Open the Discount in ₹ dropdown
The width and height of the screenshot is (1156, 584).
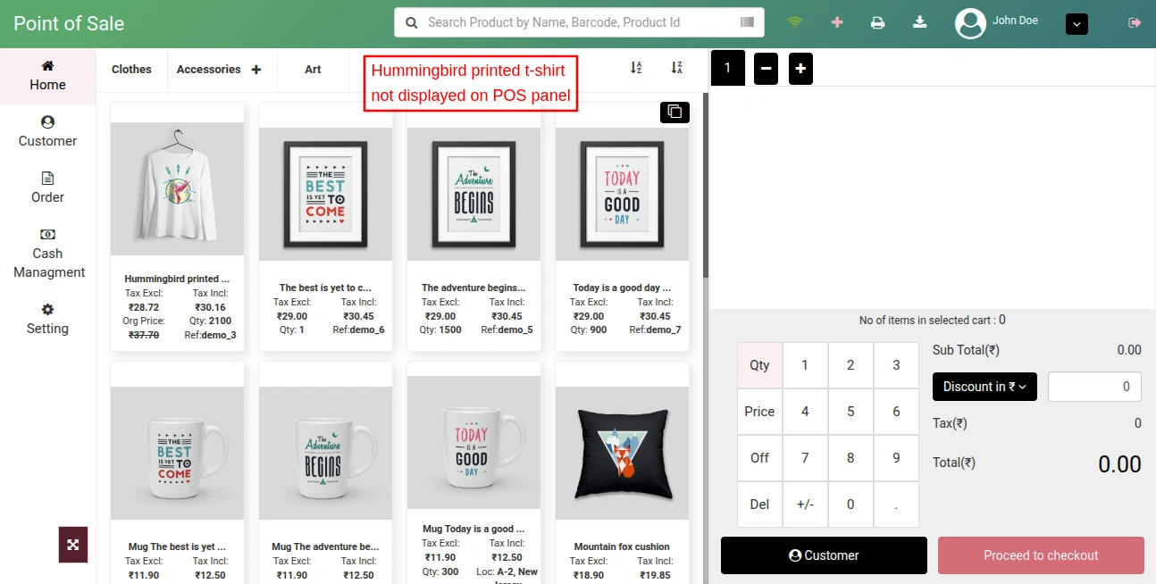point(984,387)
